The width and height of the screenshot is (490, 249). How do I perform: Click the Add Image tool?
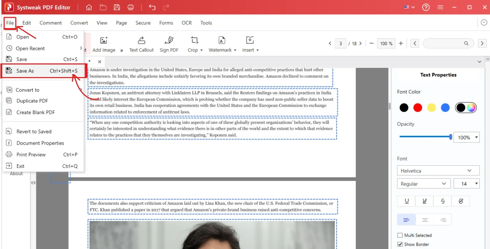(x=104, y=44)
